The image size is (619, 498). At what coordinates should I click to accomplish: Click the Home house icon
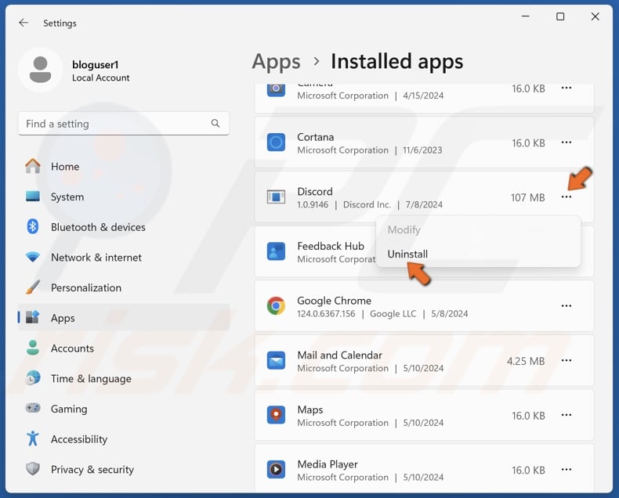(33, 166)
